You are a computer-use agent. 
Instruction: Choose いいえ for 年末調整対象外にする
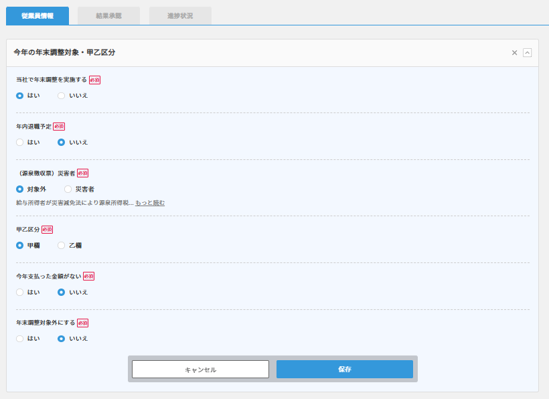[62, 339]
